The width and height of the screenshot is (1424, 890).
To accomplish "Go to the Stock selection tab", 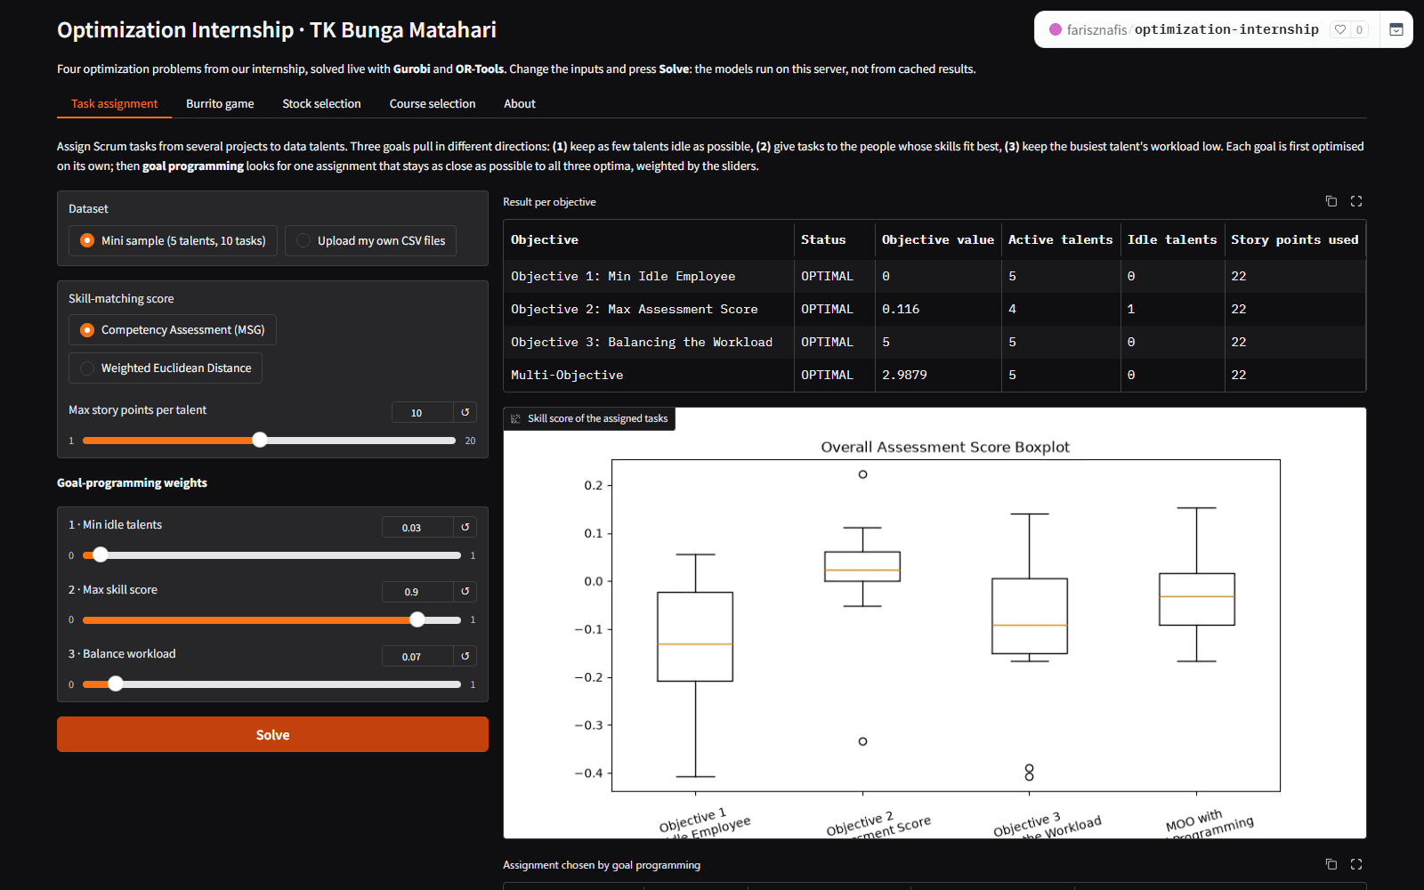I will tap(321, 103).
